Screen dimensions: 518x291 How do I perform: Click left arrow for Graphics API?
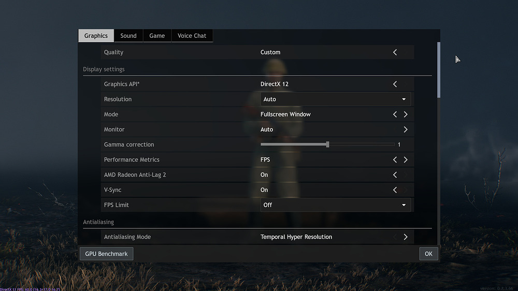(395, 84)
